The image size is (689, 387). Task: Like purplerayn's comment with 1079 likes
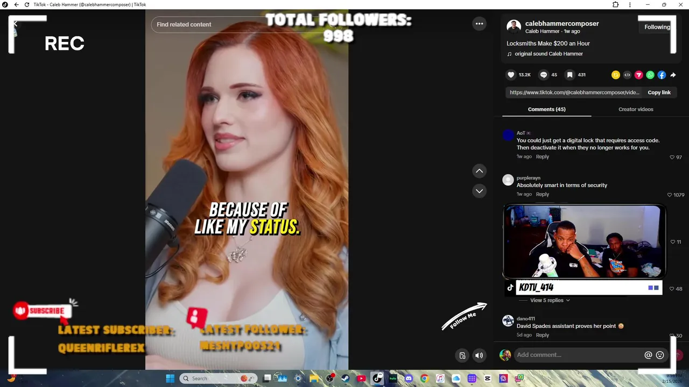click(x=670, y=195)
